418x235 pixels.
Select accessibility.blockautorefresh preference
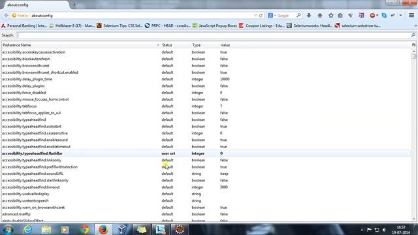pos(26,59)
